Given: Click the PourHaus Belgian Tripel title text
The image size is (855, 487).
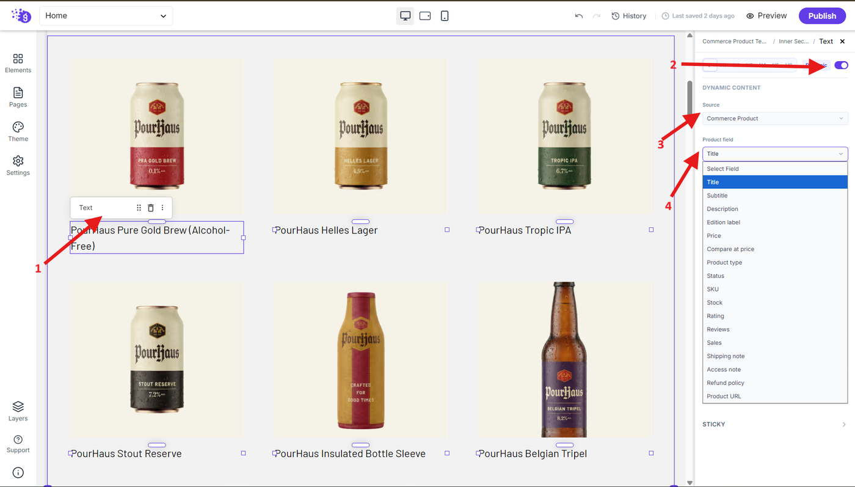Looking at the screenshot, I should [x=533, y=454].
